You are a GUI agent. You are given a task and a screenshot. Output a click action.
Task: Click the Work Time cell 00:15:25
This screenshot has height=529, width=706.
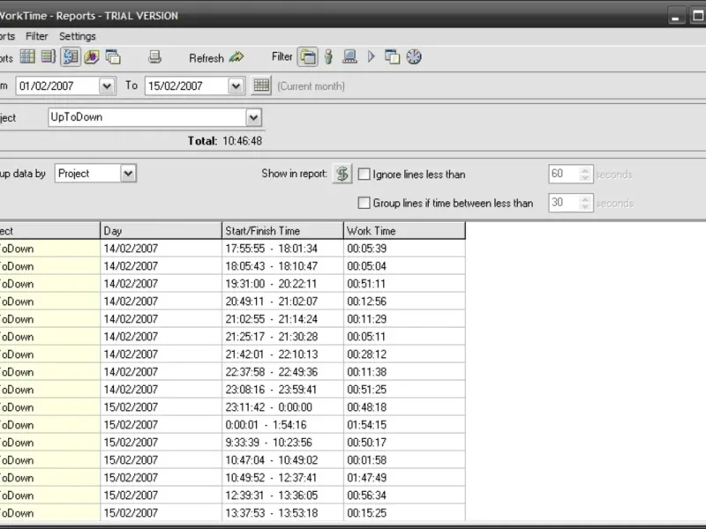[404, 513]
